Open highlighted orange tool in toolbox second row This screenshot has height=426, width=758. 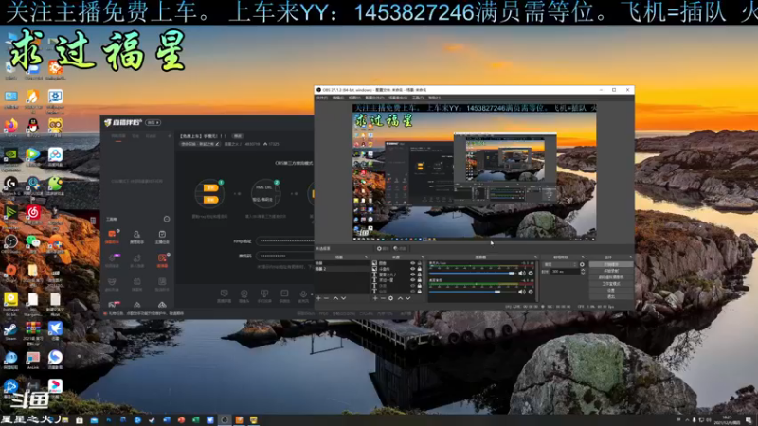162,261
